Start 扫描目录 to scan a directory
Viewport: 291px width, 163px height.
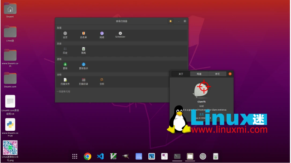pos(84,82)
